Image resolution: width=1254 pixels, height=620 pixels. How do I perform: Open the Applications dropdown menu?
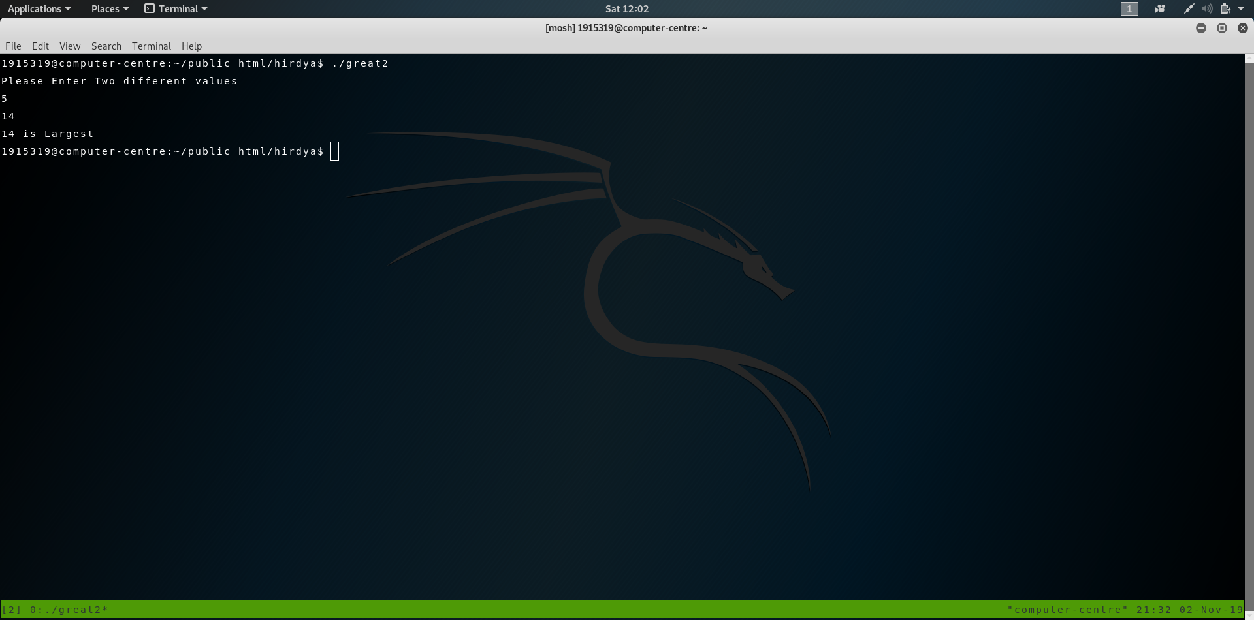[39, 8]
